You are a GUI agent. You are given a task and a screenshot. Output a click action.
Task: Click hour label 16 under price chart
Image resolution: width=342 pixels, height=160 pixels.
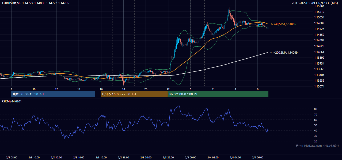point(101,89)
